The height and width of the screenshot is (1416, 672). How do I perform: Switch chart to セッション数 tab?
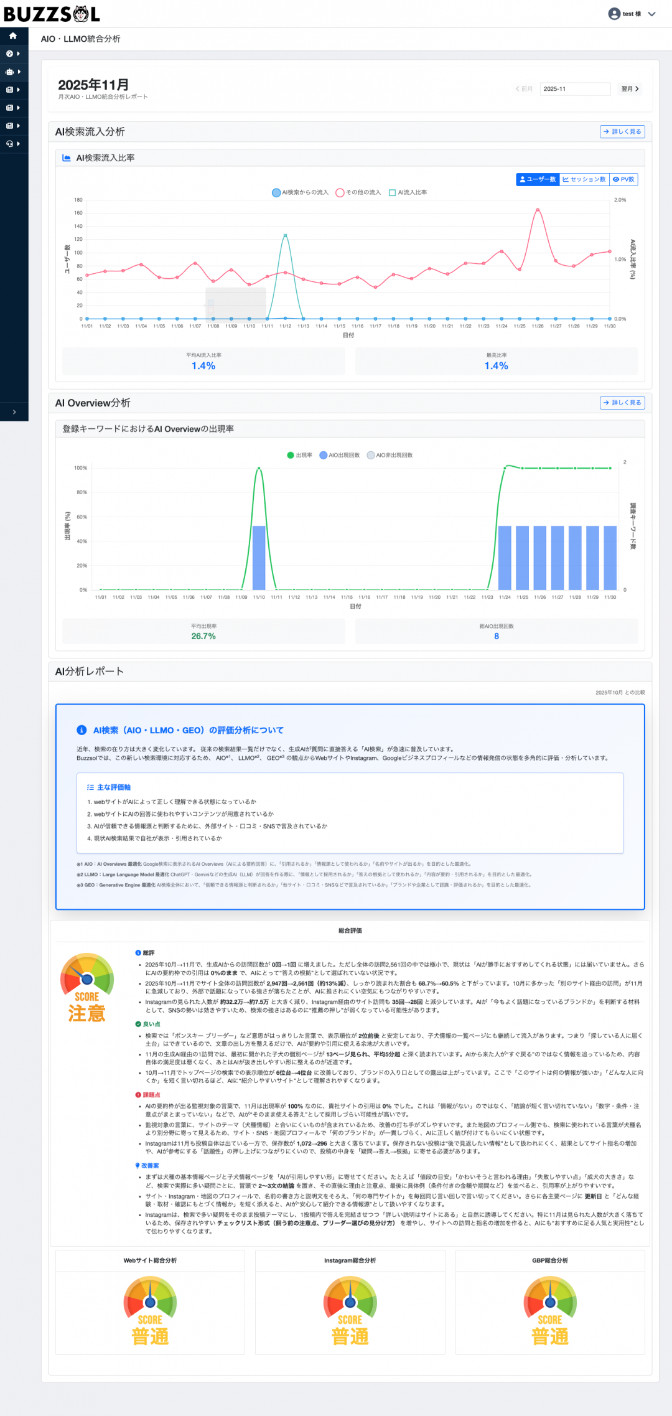(x=584, y=179)
